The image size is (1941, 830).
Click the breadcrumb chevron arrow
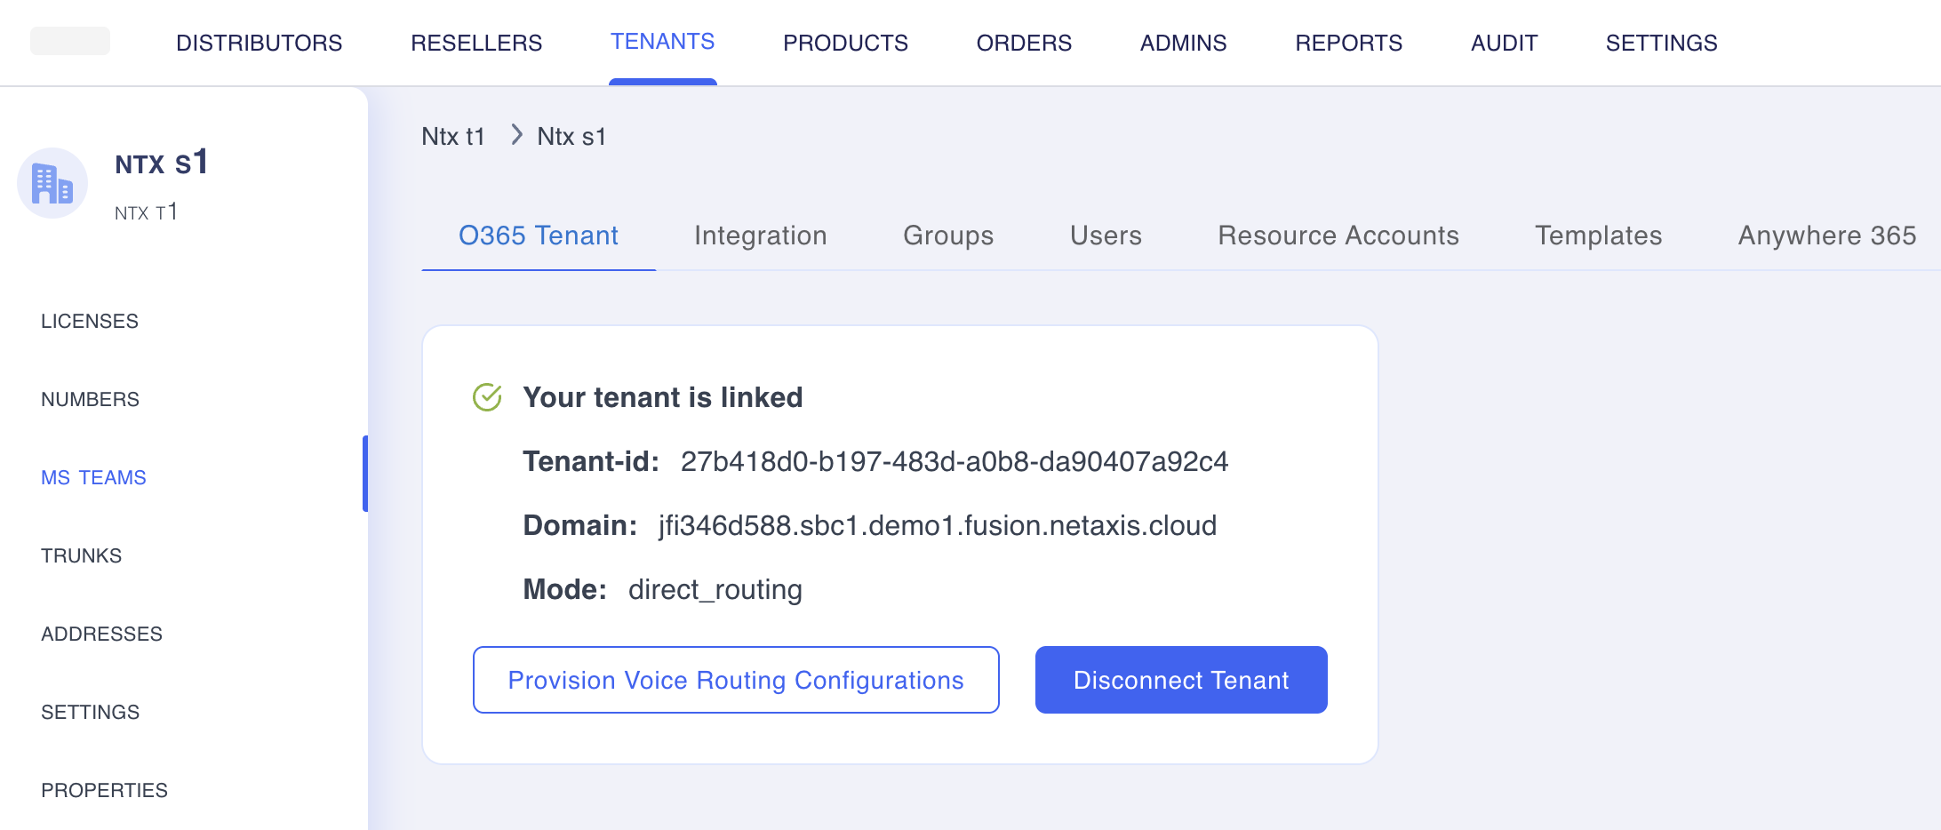pyautogui.click(x=516, y=135)
